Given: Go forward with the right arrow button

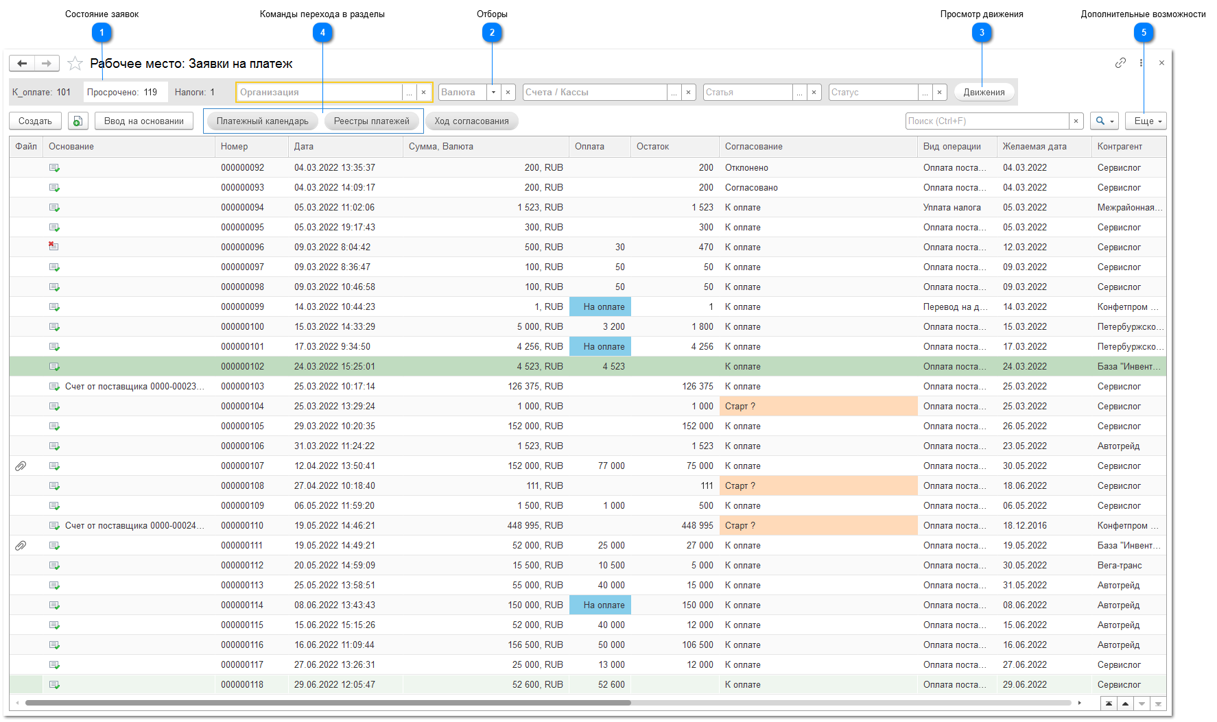Looking at the screenshot, I should pos(47,64).
